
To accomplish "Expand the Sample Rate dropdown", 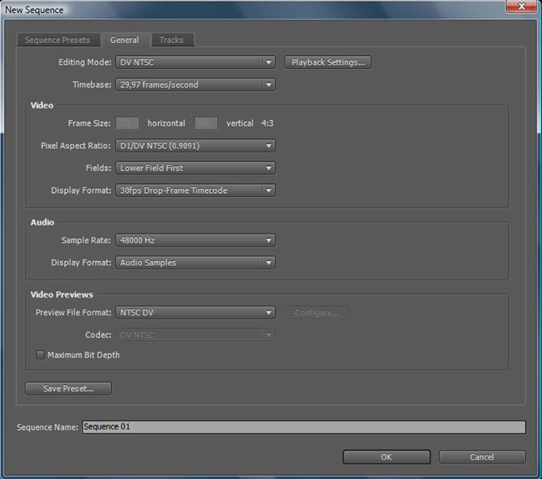I will click(x=195, y=241).
